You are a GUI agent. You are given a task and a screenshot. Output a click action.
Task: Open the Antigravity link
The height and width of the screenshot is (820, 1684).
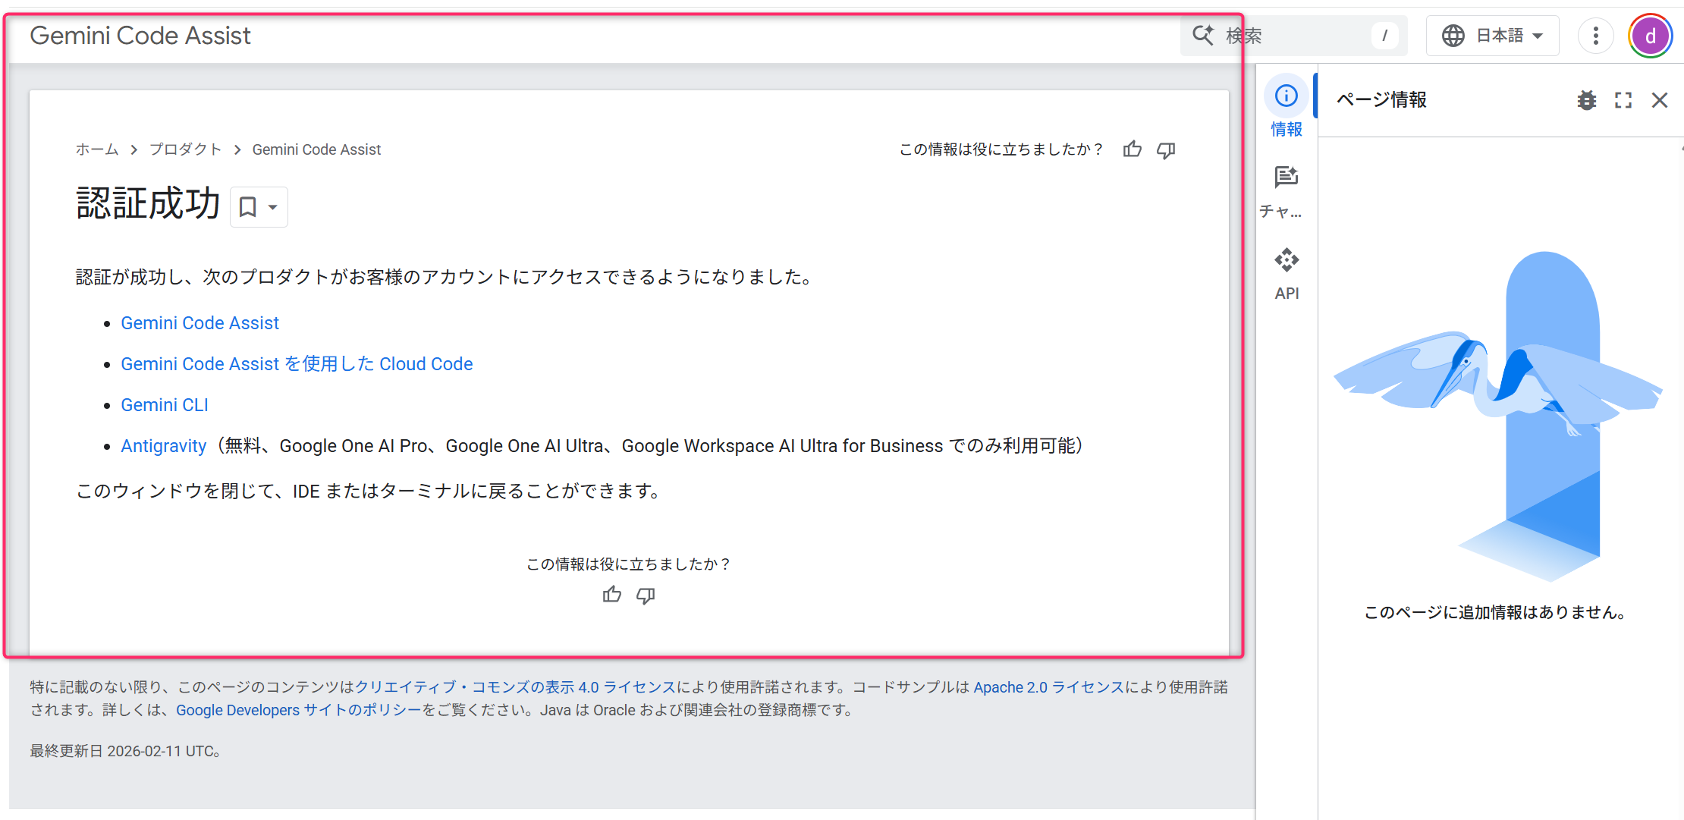pos(164,446)
